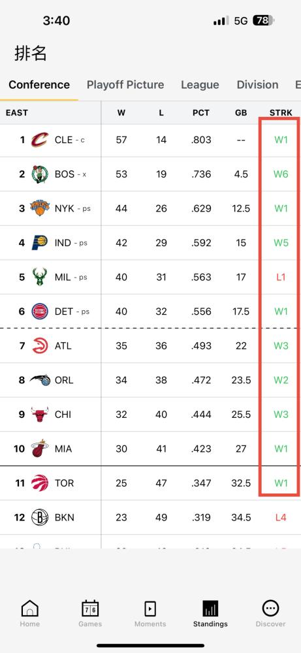Open the Games calendar icon

(x=90, y=609)
